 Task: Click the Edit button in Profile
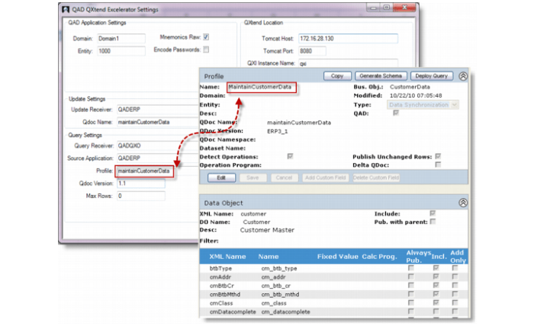point(221,177)
